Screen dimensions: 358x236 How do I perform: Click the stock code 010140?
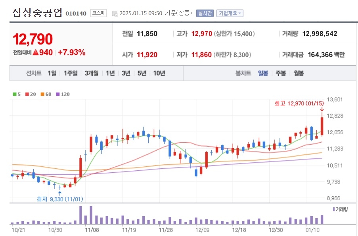(76, 14)
